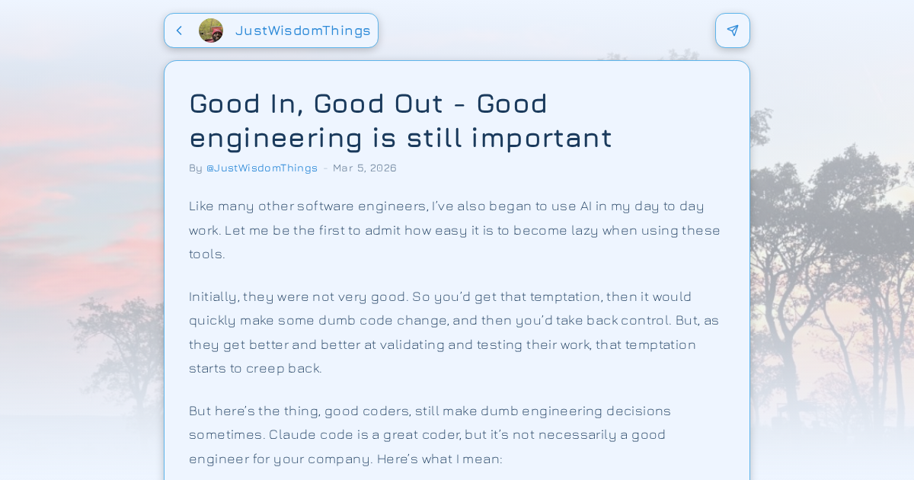Open the @JustWisdomThings author link
This screenshot has height=480, width=914.
(262, 168)
